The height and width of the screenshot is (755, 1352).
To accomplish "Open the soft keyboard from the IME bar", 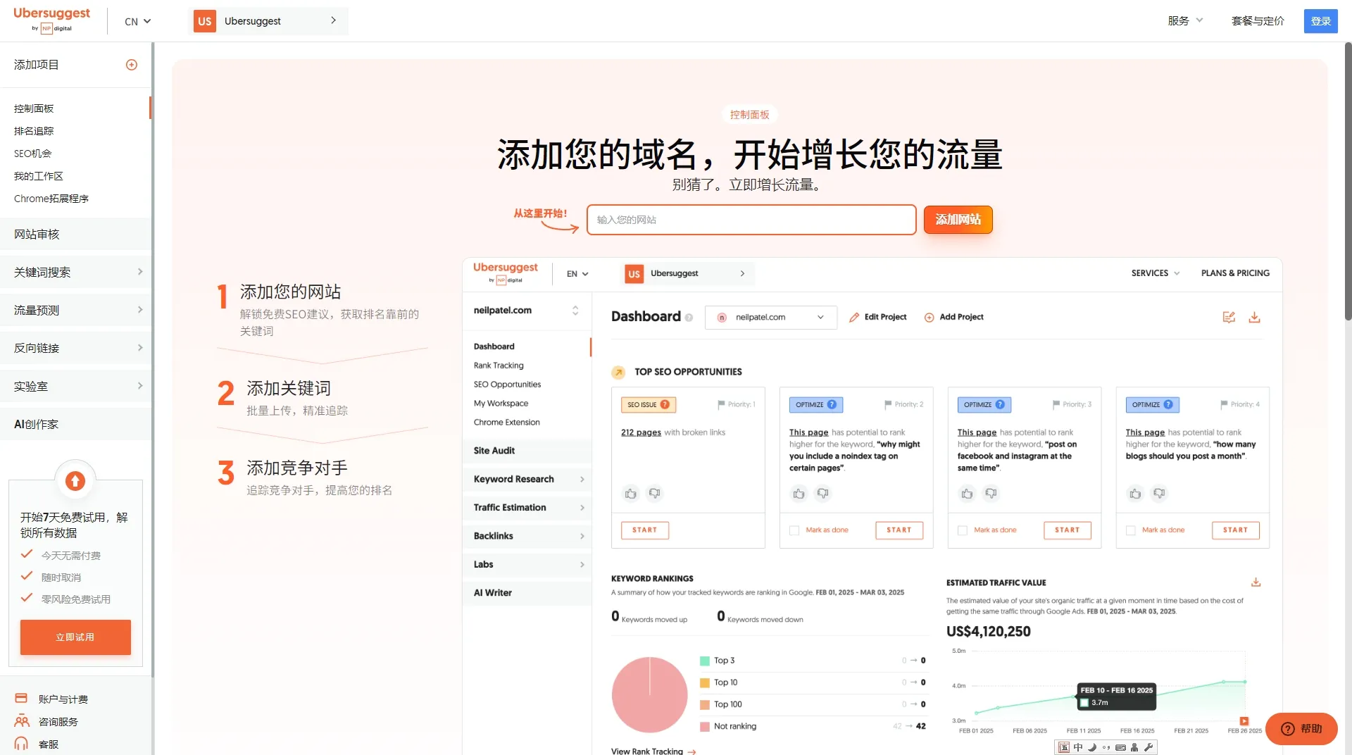I will click(1120, 747).
